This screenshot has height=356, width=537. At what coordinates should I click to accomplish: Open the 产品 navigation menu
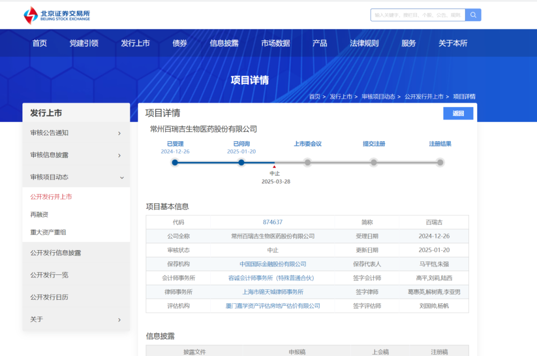click(x=320, y=43)
